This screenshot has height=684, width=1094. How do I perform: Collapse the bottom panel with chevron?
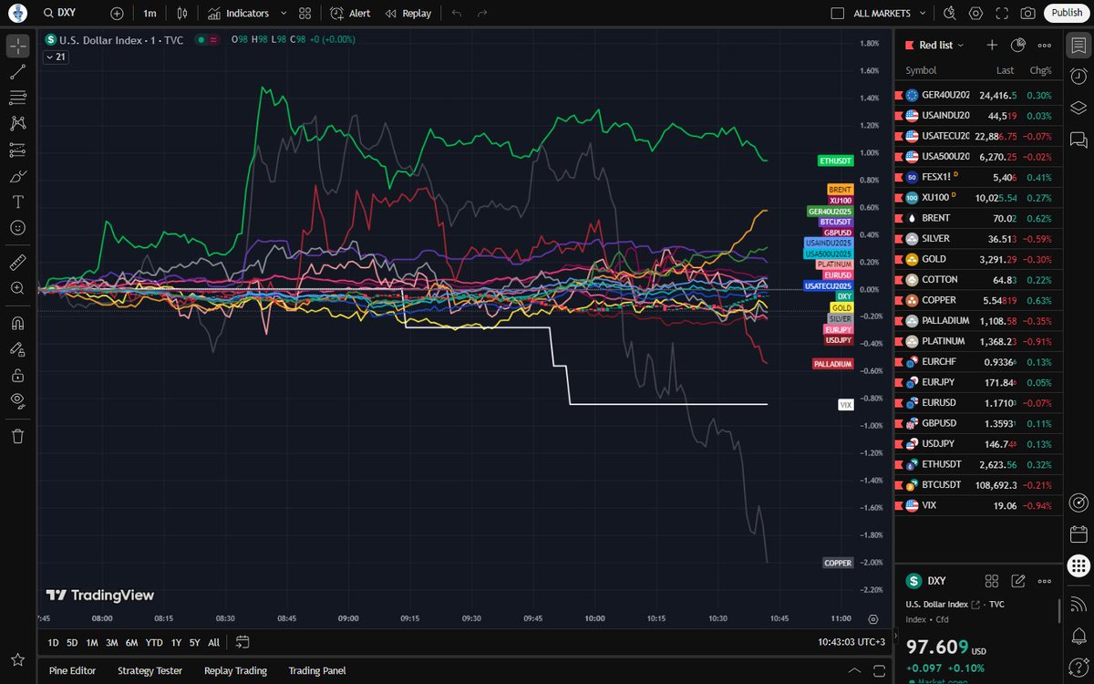click(854, 670)
